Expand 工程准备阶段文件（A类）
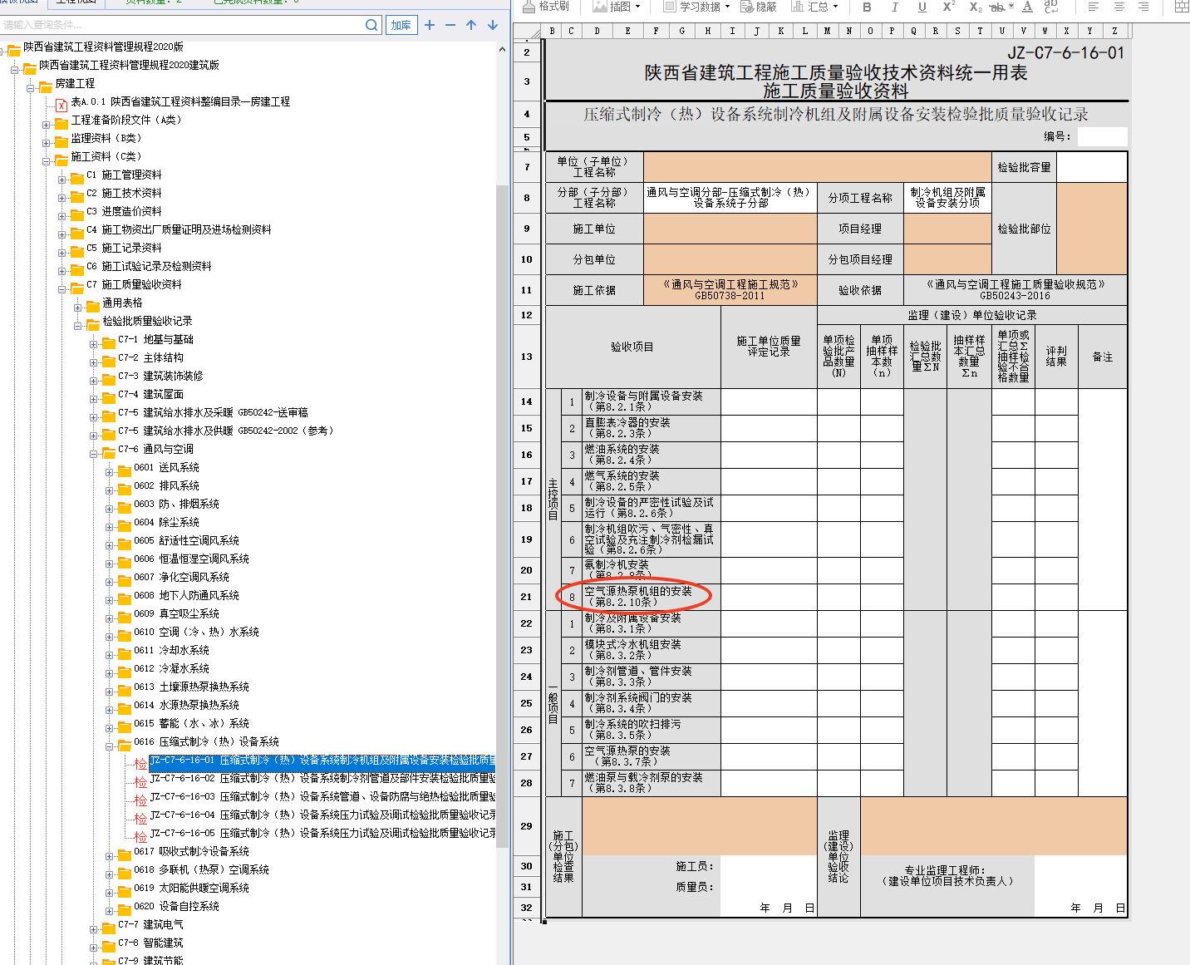The image size is (1190, 965). click(x=46, y=124)
